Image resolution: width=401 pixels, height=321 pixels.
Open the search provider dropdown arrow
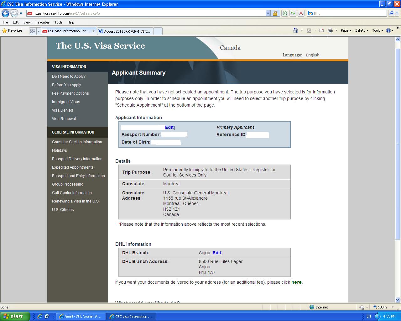397,13
